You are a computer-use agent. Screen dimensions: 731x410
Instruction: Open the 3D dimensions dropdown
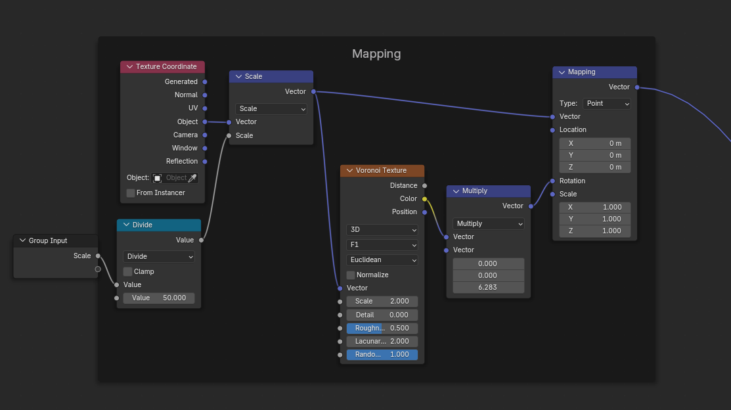[x=382, y=230]
